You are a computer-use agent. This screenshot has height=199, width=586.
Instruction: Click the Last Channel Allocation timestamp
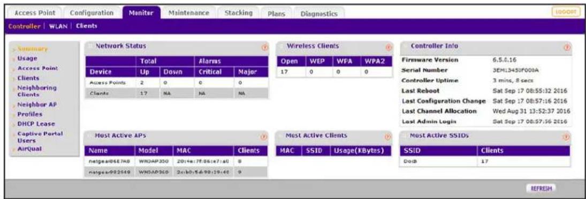pyautogui.click(x=531, y=111)
